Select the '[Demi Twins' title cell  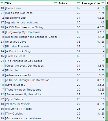[x=31, y=8]
